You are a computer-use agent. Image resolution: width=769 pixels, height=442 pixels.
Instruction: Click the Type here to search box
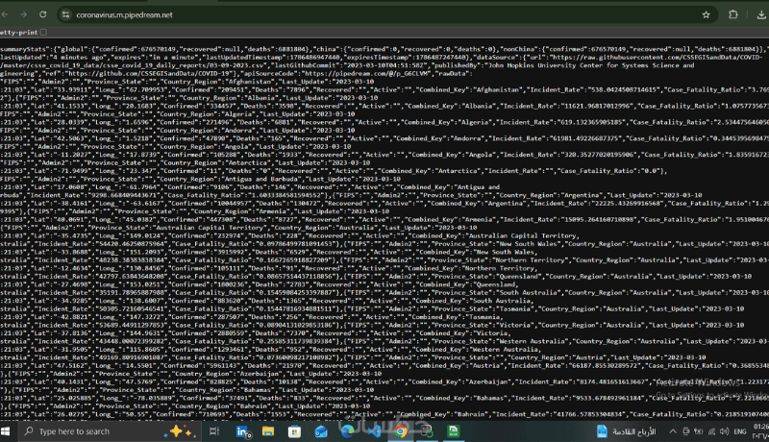pos(110,431)
